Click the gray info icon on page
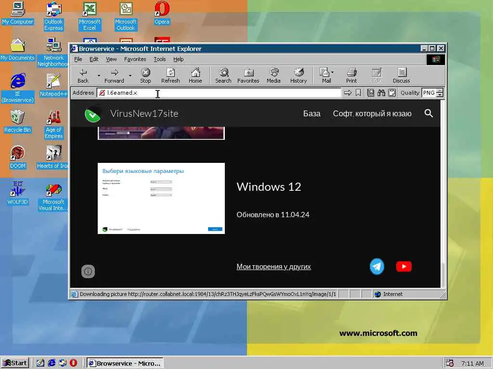The width and height of the screenshot is (493, 369). 88,271
